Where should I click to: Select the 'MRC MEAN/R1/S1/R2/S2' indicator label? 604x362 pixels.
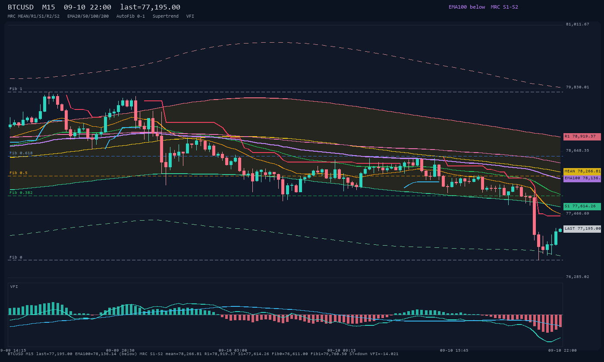point(34,16)
